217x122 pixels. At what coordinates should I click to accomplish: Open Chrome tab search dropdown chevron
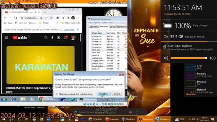click(x=63, y=12)
